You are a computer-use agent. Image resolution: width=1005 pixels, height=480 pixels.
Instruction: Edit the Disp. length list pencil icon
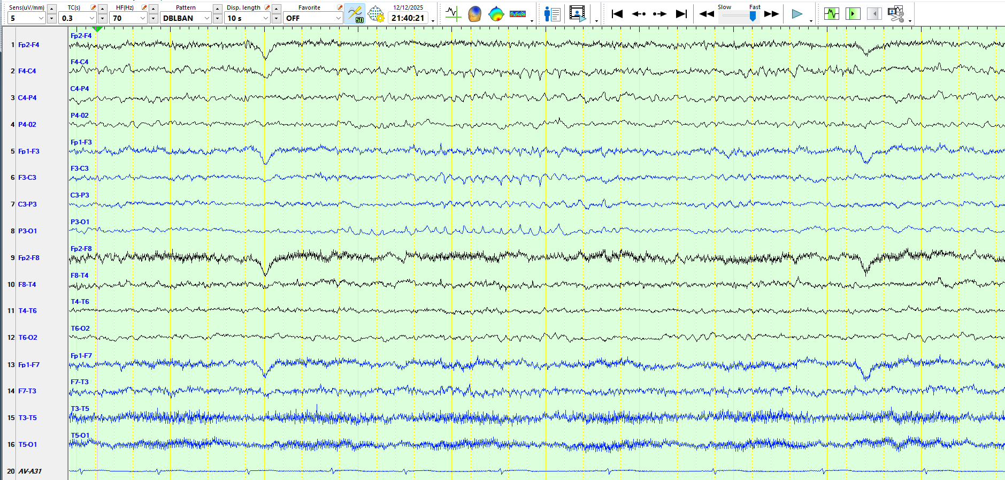pos(267,7)
